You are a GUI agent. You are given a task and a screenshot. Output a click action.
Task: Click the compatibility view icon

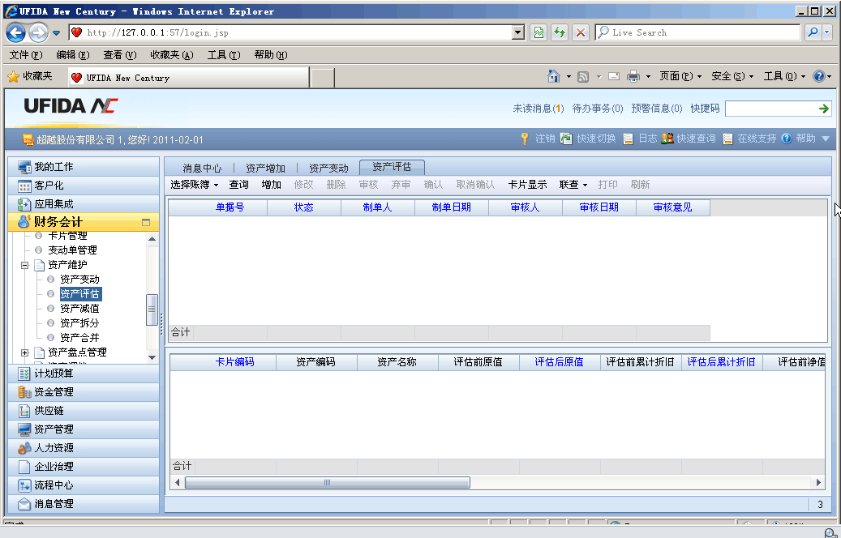click(x=538, y=32)
